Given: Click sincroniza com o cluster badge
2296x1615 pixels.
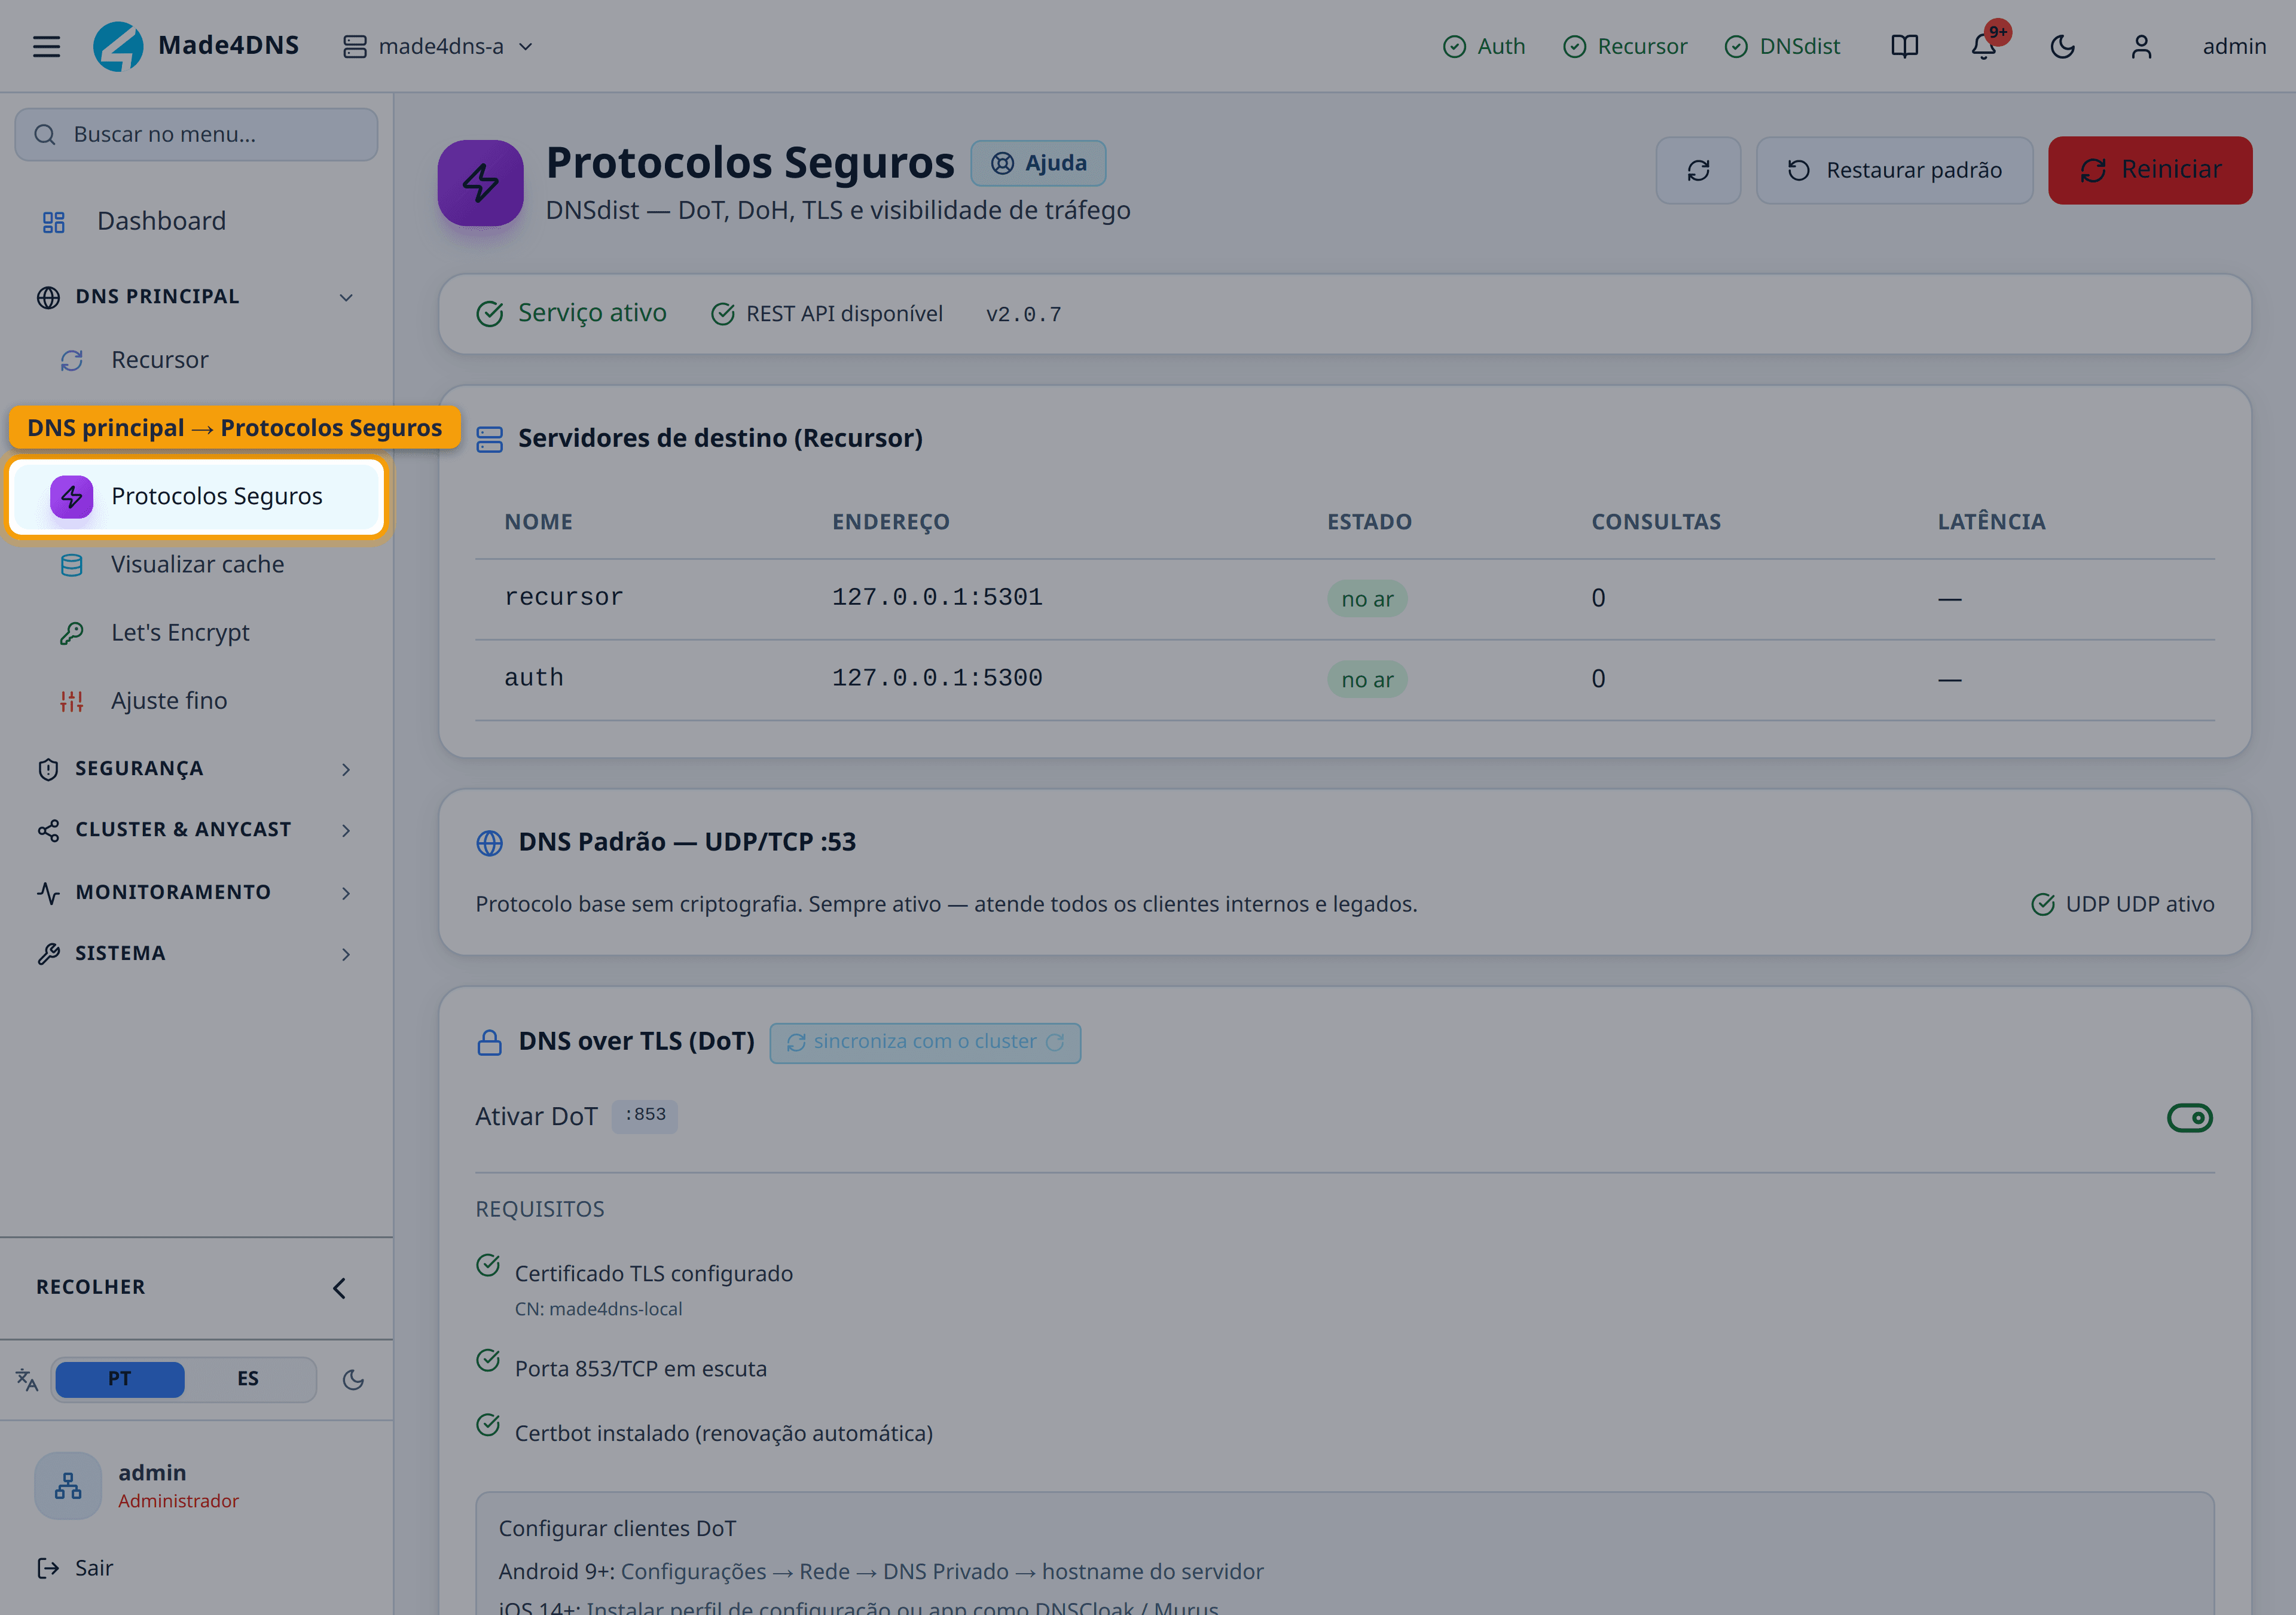Looking at the screenshot, I should (x=925, y=1043).
